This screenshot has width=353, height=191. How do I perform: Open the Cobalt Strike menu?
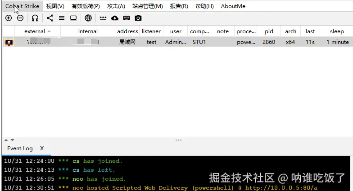[22, 6]
